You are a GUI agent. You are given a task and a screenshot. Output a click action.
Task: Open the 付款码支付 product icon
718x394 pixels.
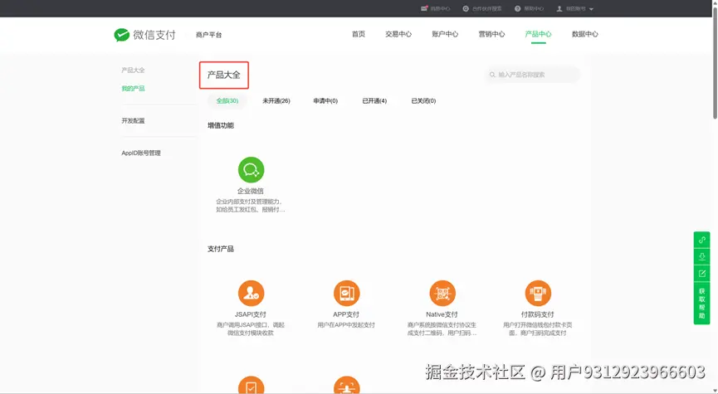pos(538,294)
